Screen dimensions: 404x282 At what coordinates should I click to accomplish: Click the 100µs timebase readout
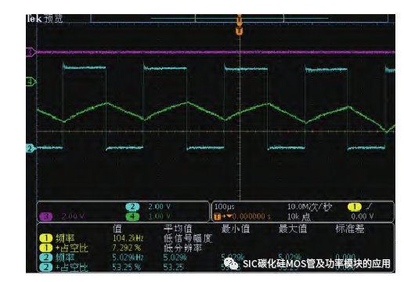click(225, 207)
